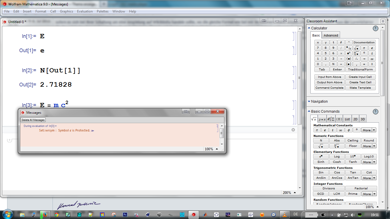
Task: Open More dropdown for Integer Functions
Action: point(369,194)
